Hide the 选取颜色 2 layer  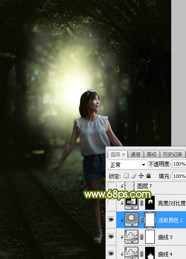pos(111,219)
